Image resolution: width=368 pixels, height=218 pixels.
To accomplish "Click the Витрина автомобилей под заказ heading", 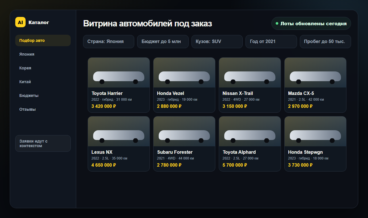I will [x=147, y=24].
